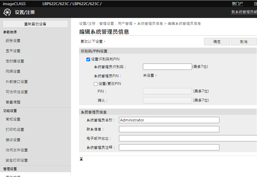Click the Settings/Registration gear icon in header
Screen dimensions: 257x177
(7, 13)
